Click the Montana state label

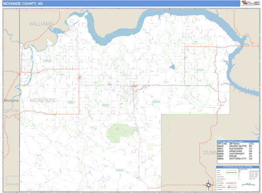pos(10,100)
